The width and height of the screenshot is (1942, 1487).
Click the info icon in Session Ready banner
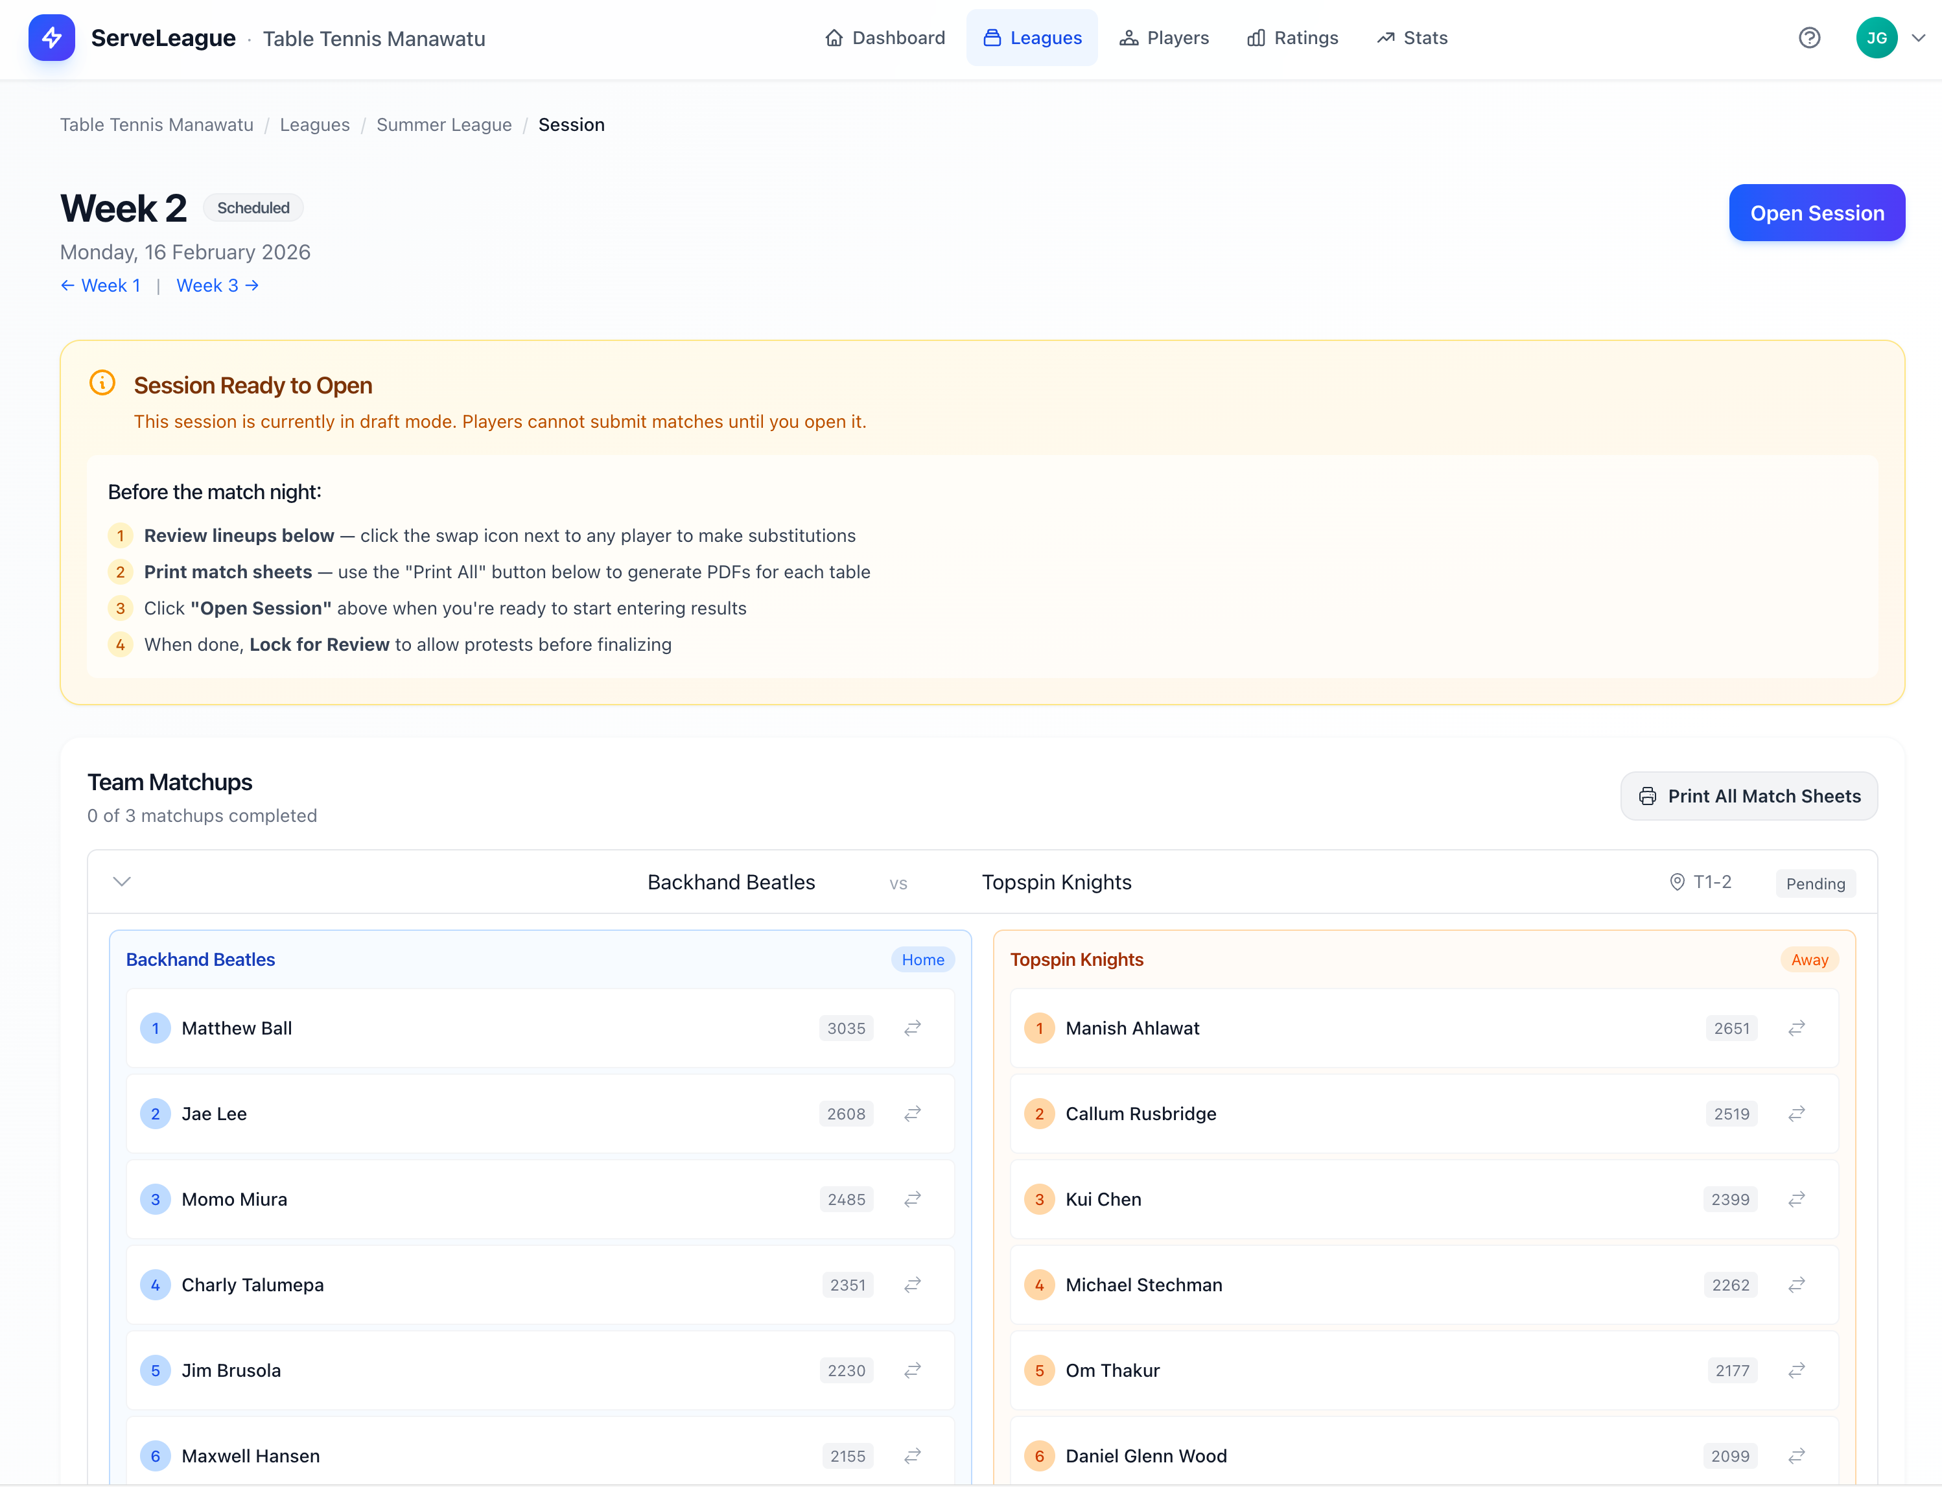(102, 383)
